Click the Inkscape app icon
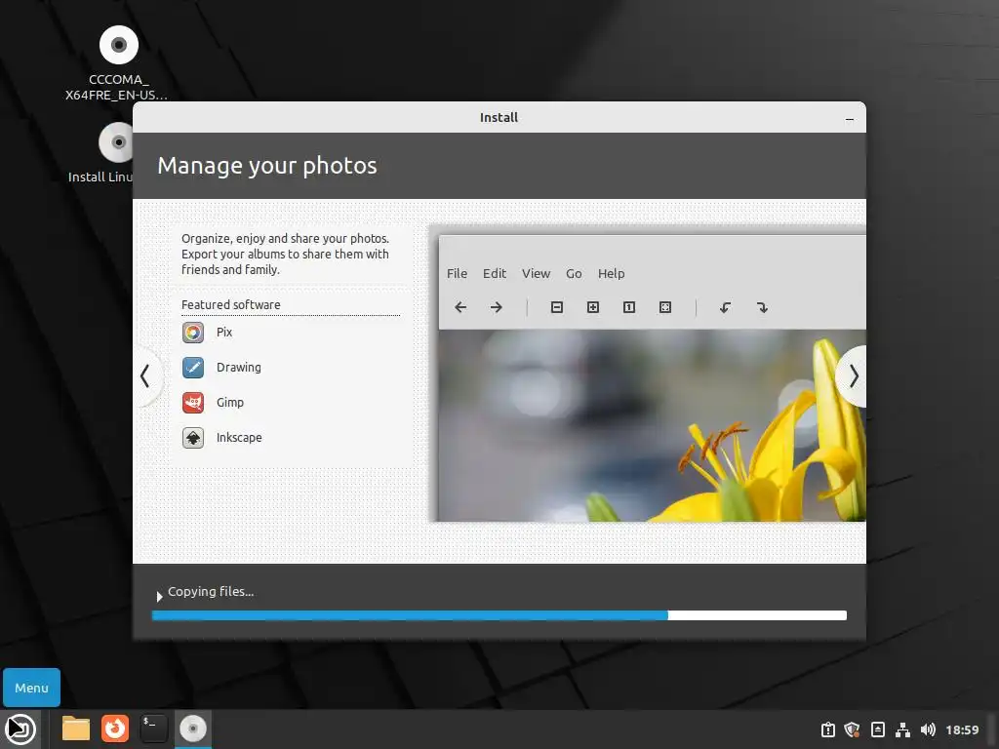Image resolution: width=999 pixels, height=749 pixels. [x=193, y=438]
